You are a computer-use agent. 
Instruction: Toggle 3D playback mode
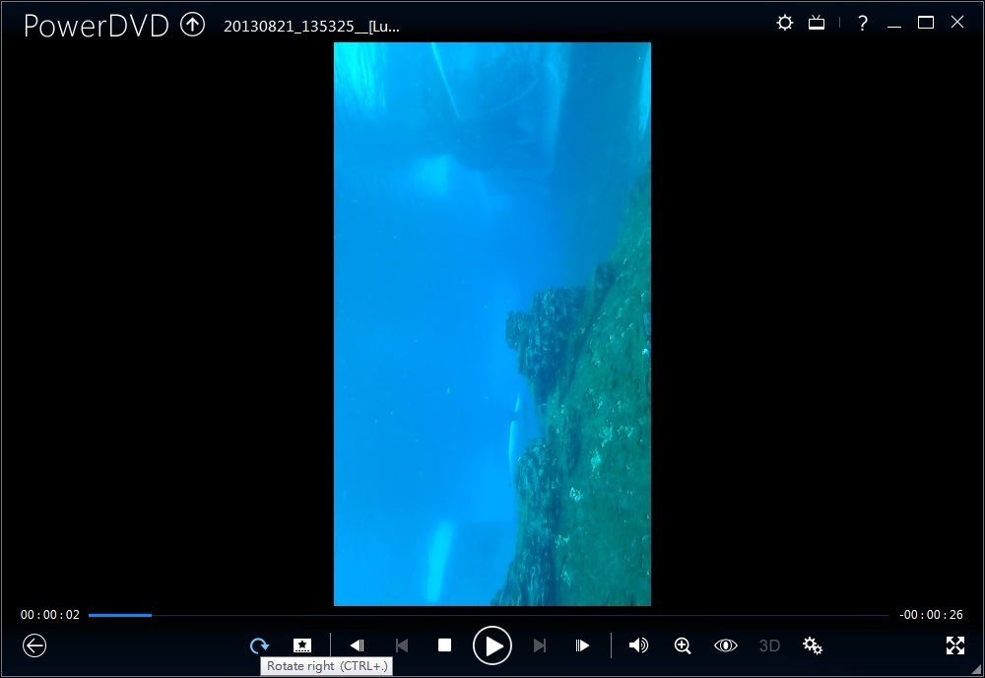point(769,645)
